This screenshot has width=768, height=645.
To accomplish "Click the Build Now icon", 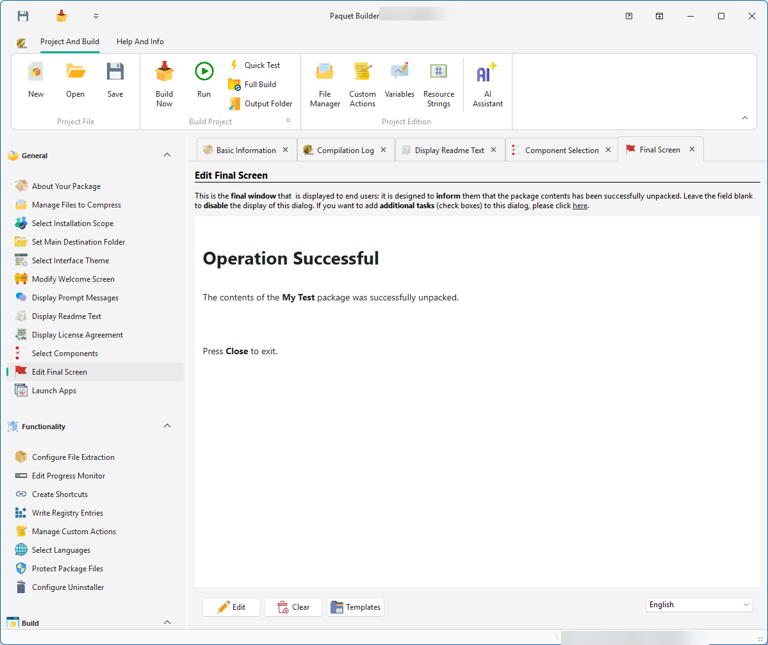I will (165, 72).
